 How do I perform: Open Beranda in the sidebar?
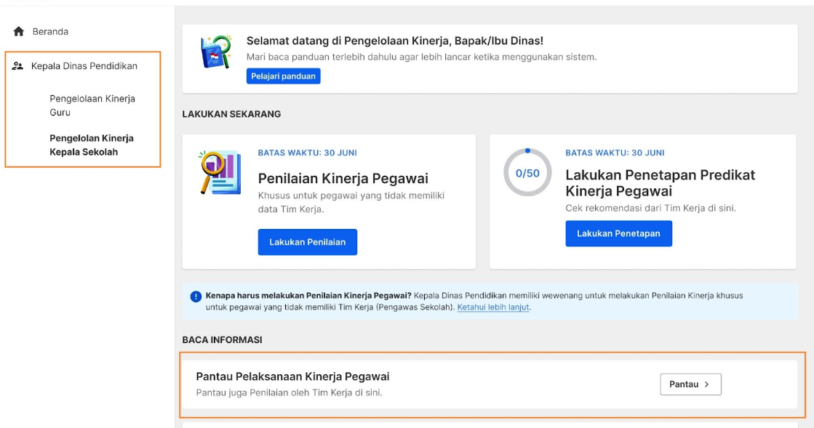point(50,32)
